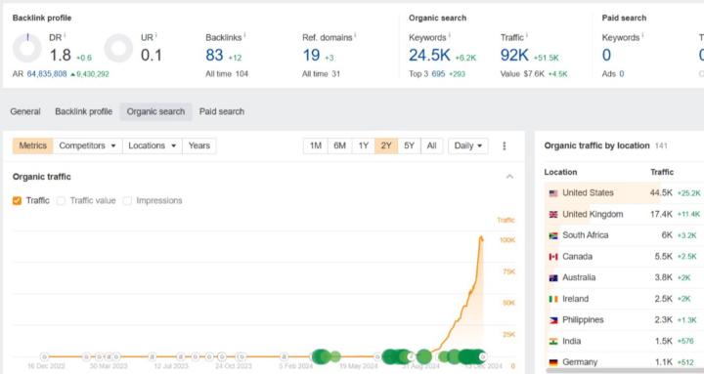Select the Canada location row
The width and height of the screenshot is (704, 374).
(x=624, y=257)
